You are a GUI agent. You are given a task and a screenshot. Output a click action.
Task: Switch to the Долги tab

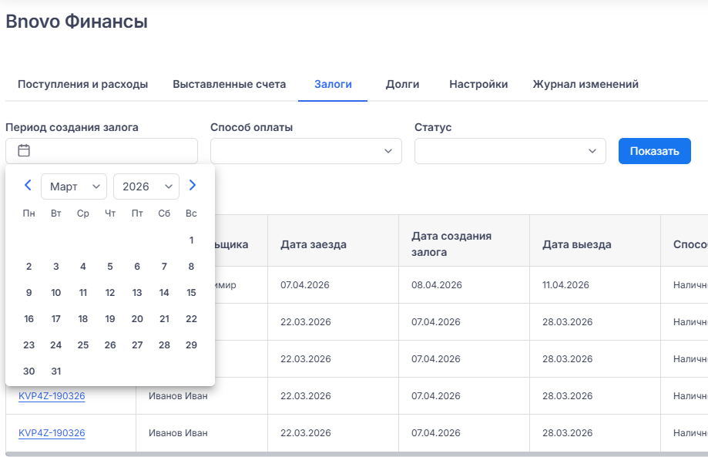(x=402, y=84)
